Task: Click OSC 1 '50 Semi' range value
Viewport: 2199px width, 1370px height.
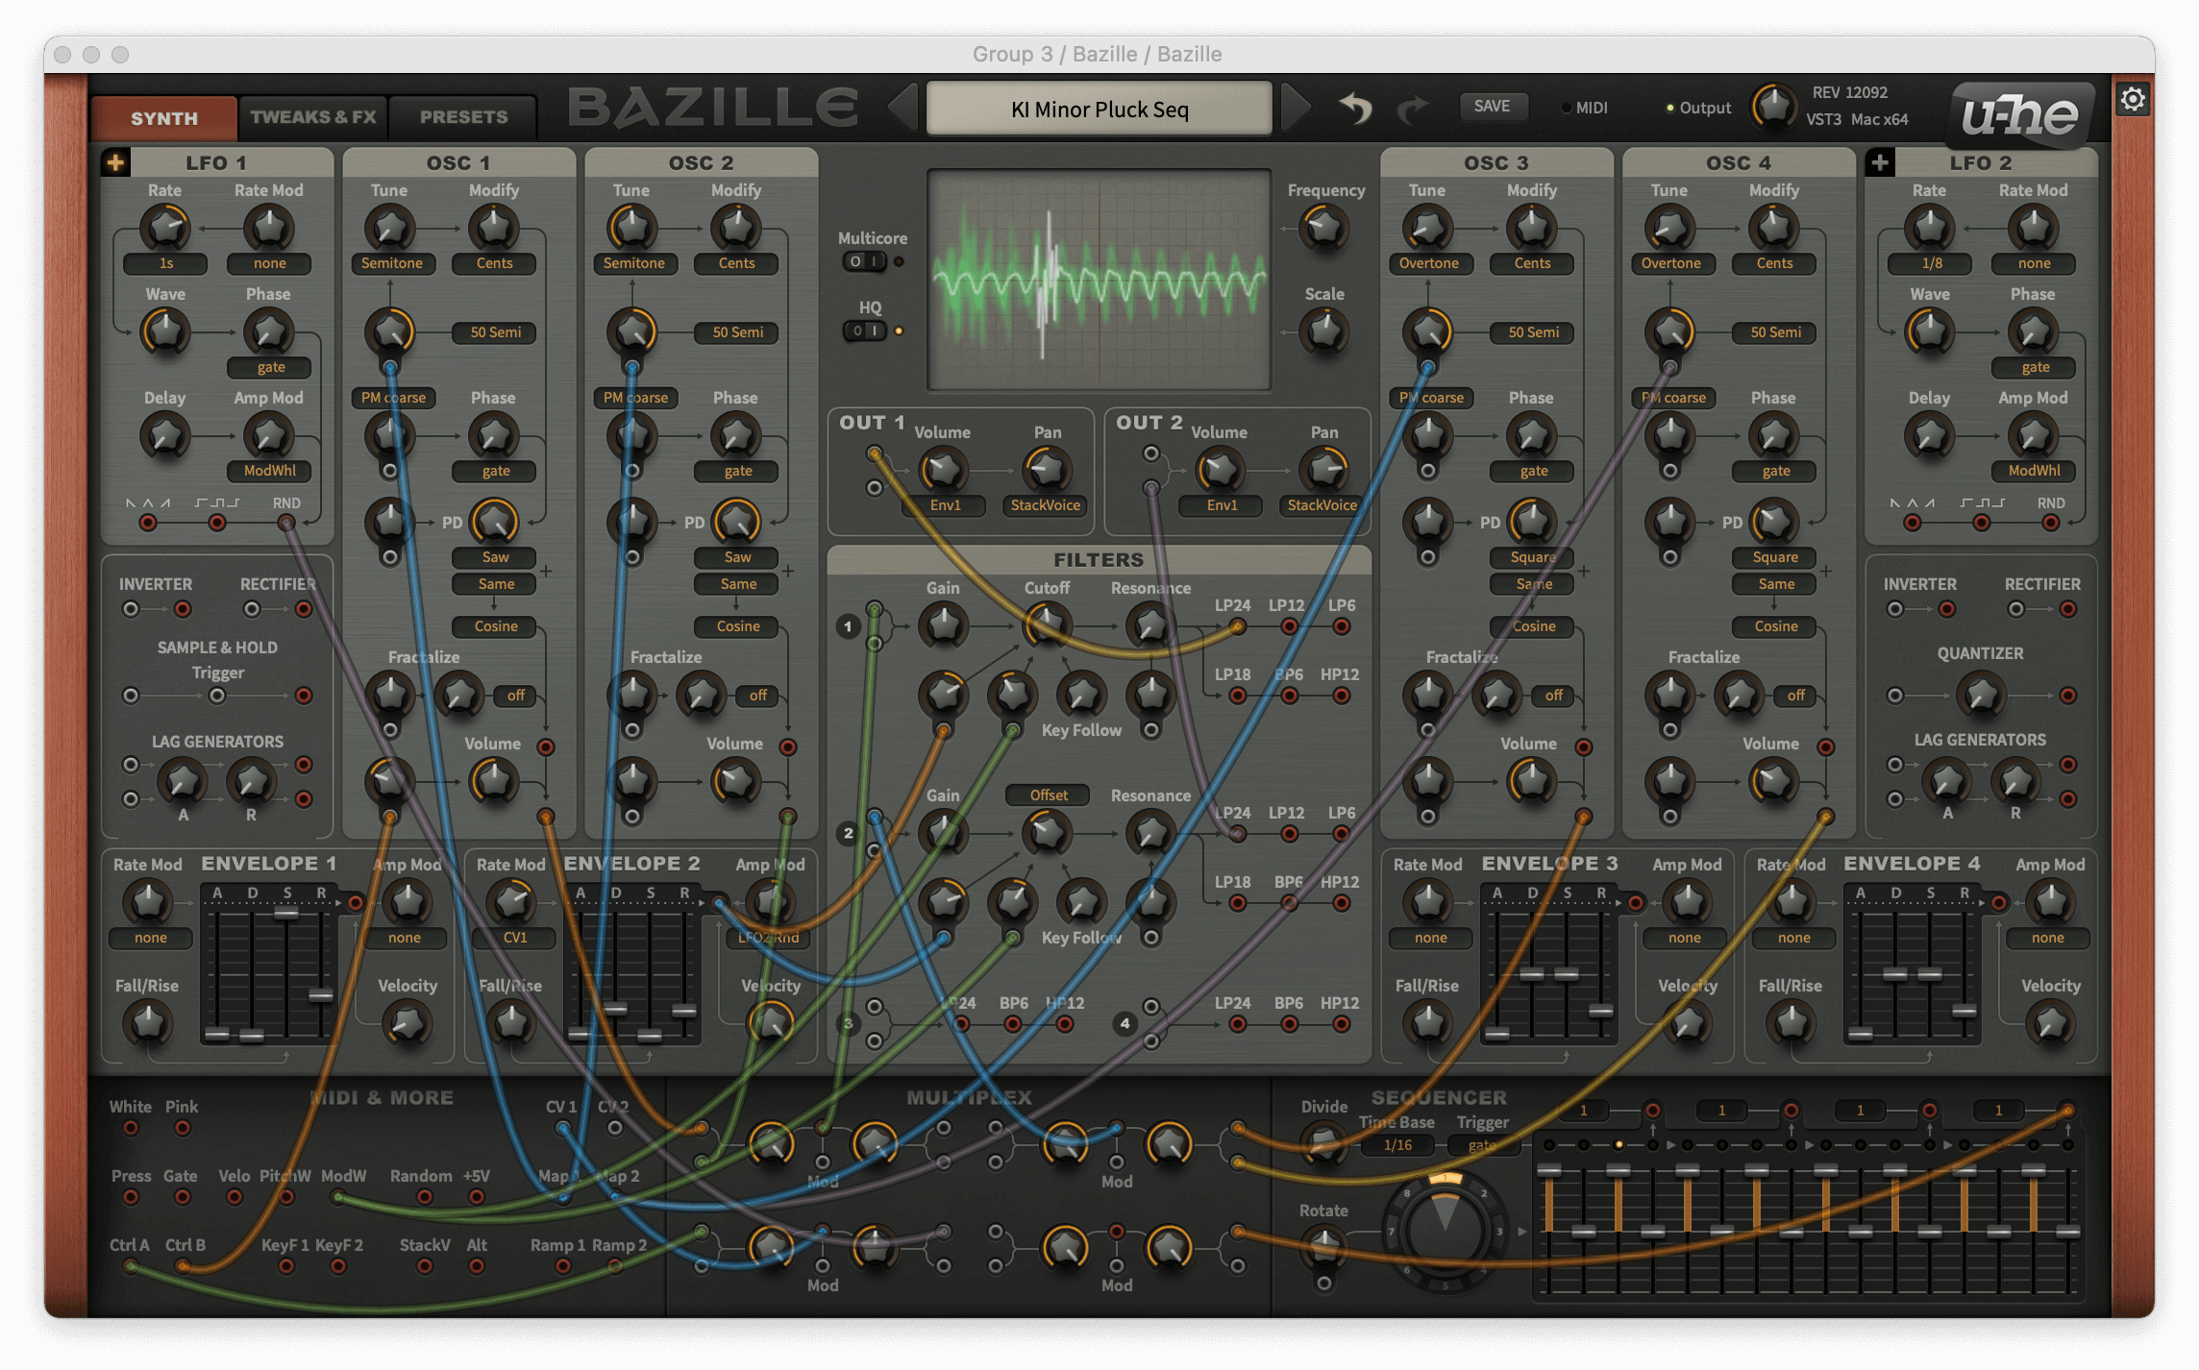Action: [495, 332]
